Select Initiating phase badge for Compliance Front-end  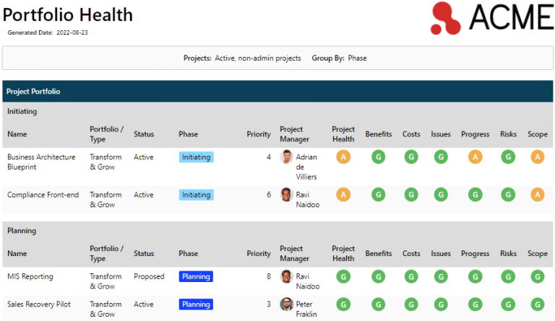tap(196, 195)
